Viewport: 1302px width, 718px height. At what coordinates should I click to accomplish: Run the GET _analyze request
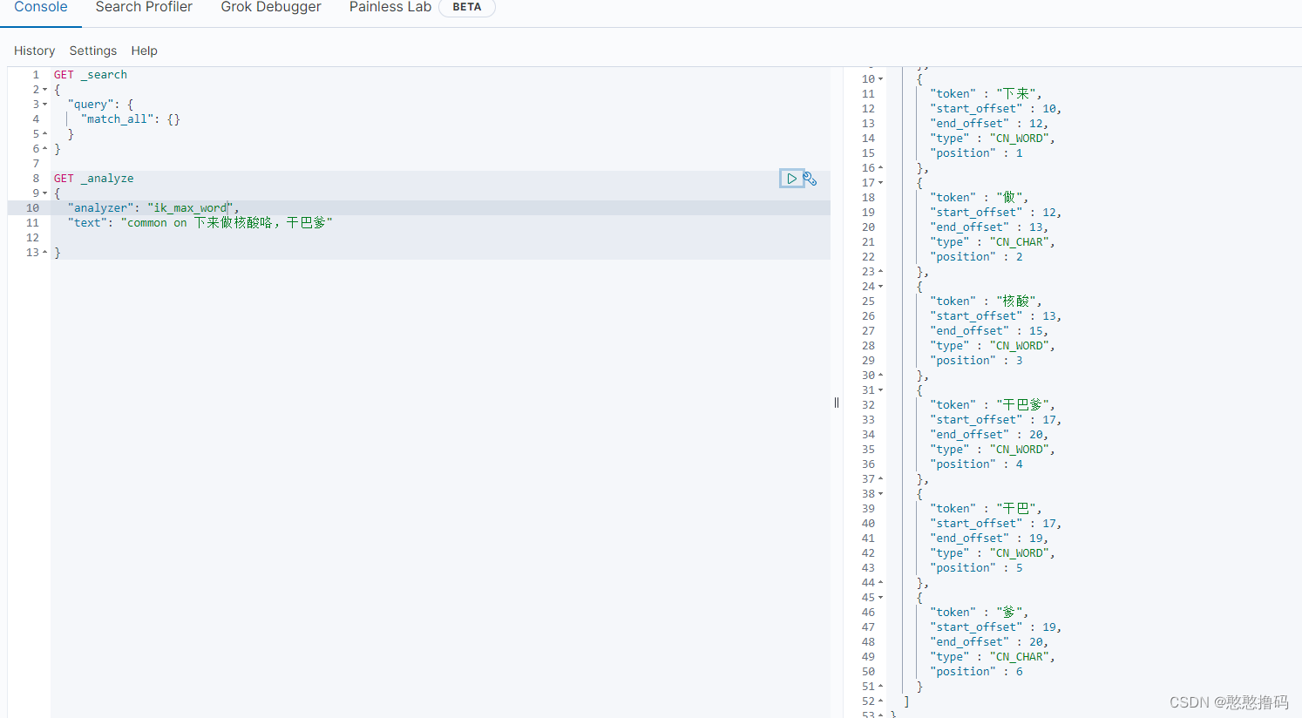791,179
